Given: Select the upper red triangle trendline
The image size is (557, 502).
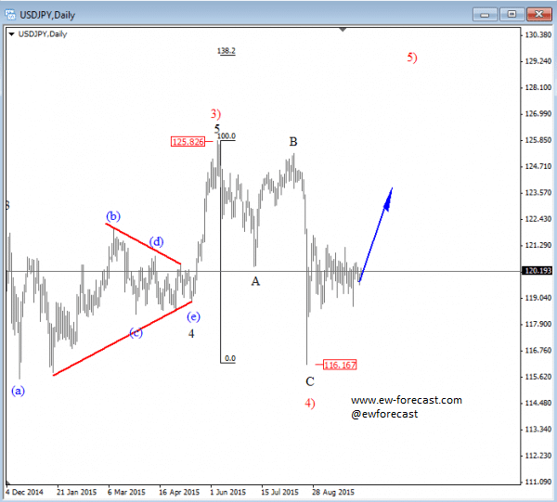Looking at the screenshot, I should 144,244.
